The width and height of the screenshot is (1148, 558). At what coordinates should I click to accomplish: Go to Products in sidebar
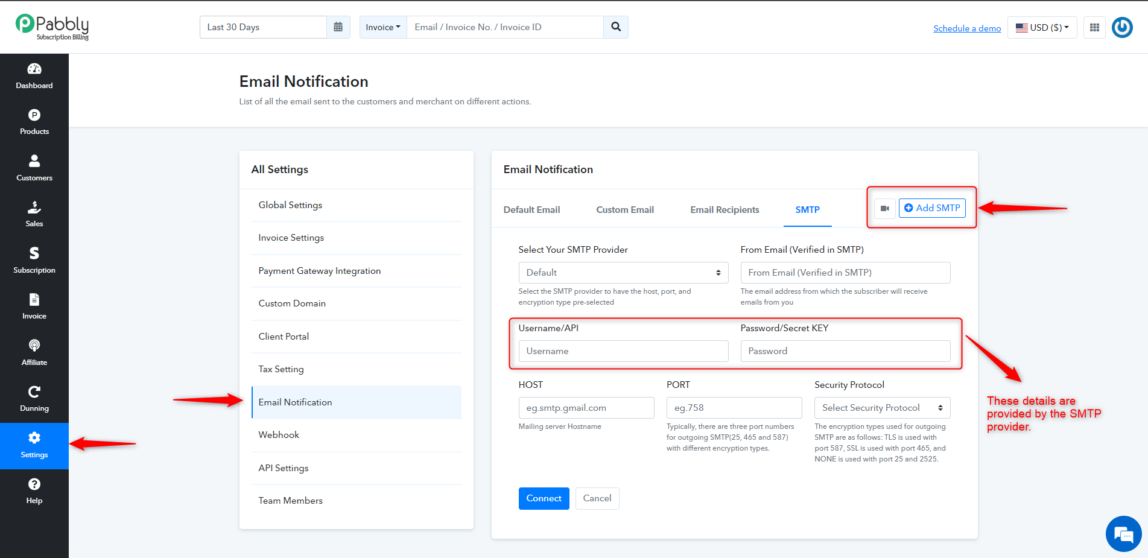pyautogui.click(x=34, y=122)
